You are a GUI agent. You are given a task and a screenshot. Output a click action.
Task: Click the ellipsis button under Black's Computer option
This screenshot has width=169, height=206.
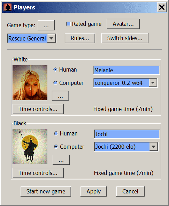pos(61,160)
